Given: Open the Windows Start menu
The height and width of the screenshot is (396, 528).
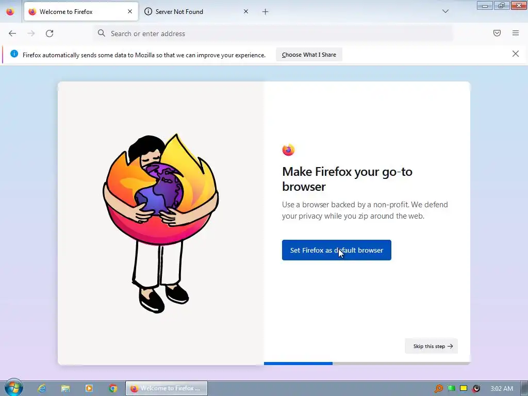Looking at the screenshot, I should 14,388.
